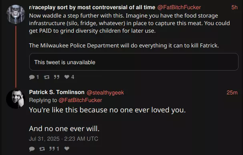Image resolution: width=243 pixels, height=155 pixels.
Task: Click the Jul 31, 2025 date link
Action: click(64, 139)
